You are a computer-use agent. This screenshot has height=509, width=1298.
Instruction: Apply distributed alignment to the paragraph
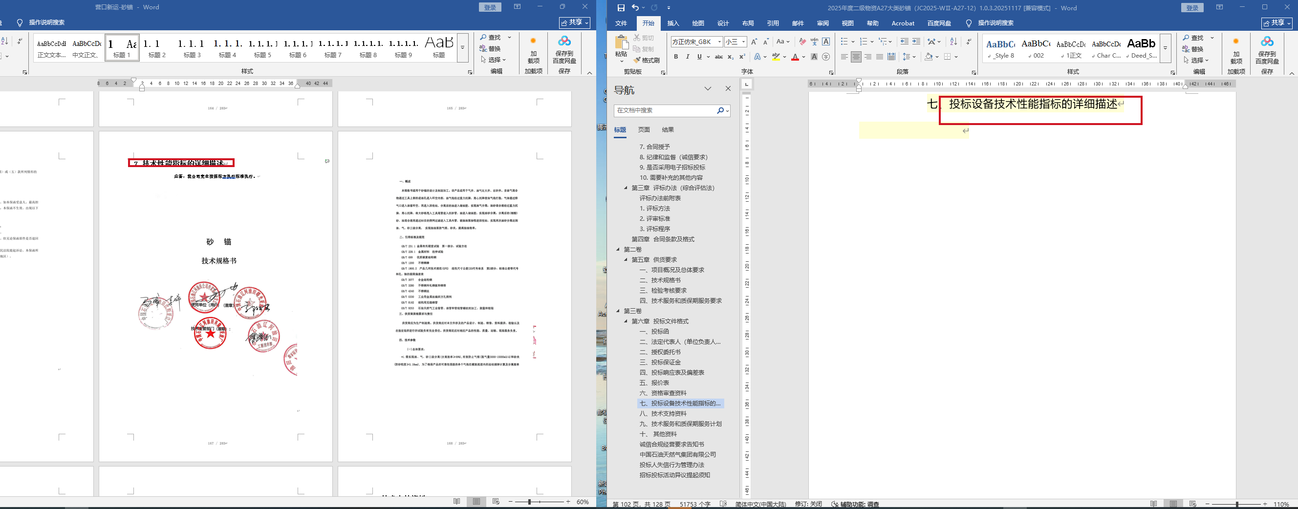(891, 57)
